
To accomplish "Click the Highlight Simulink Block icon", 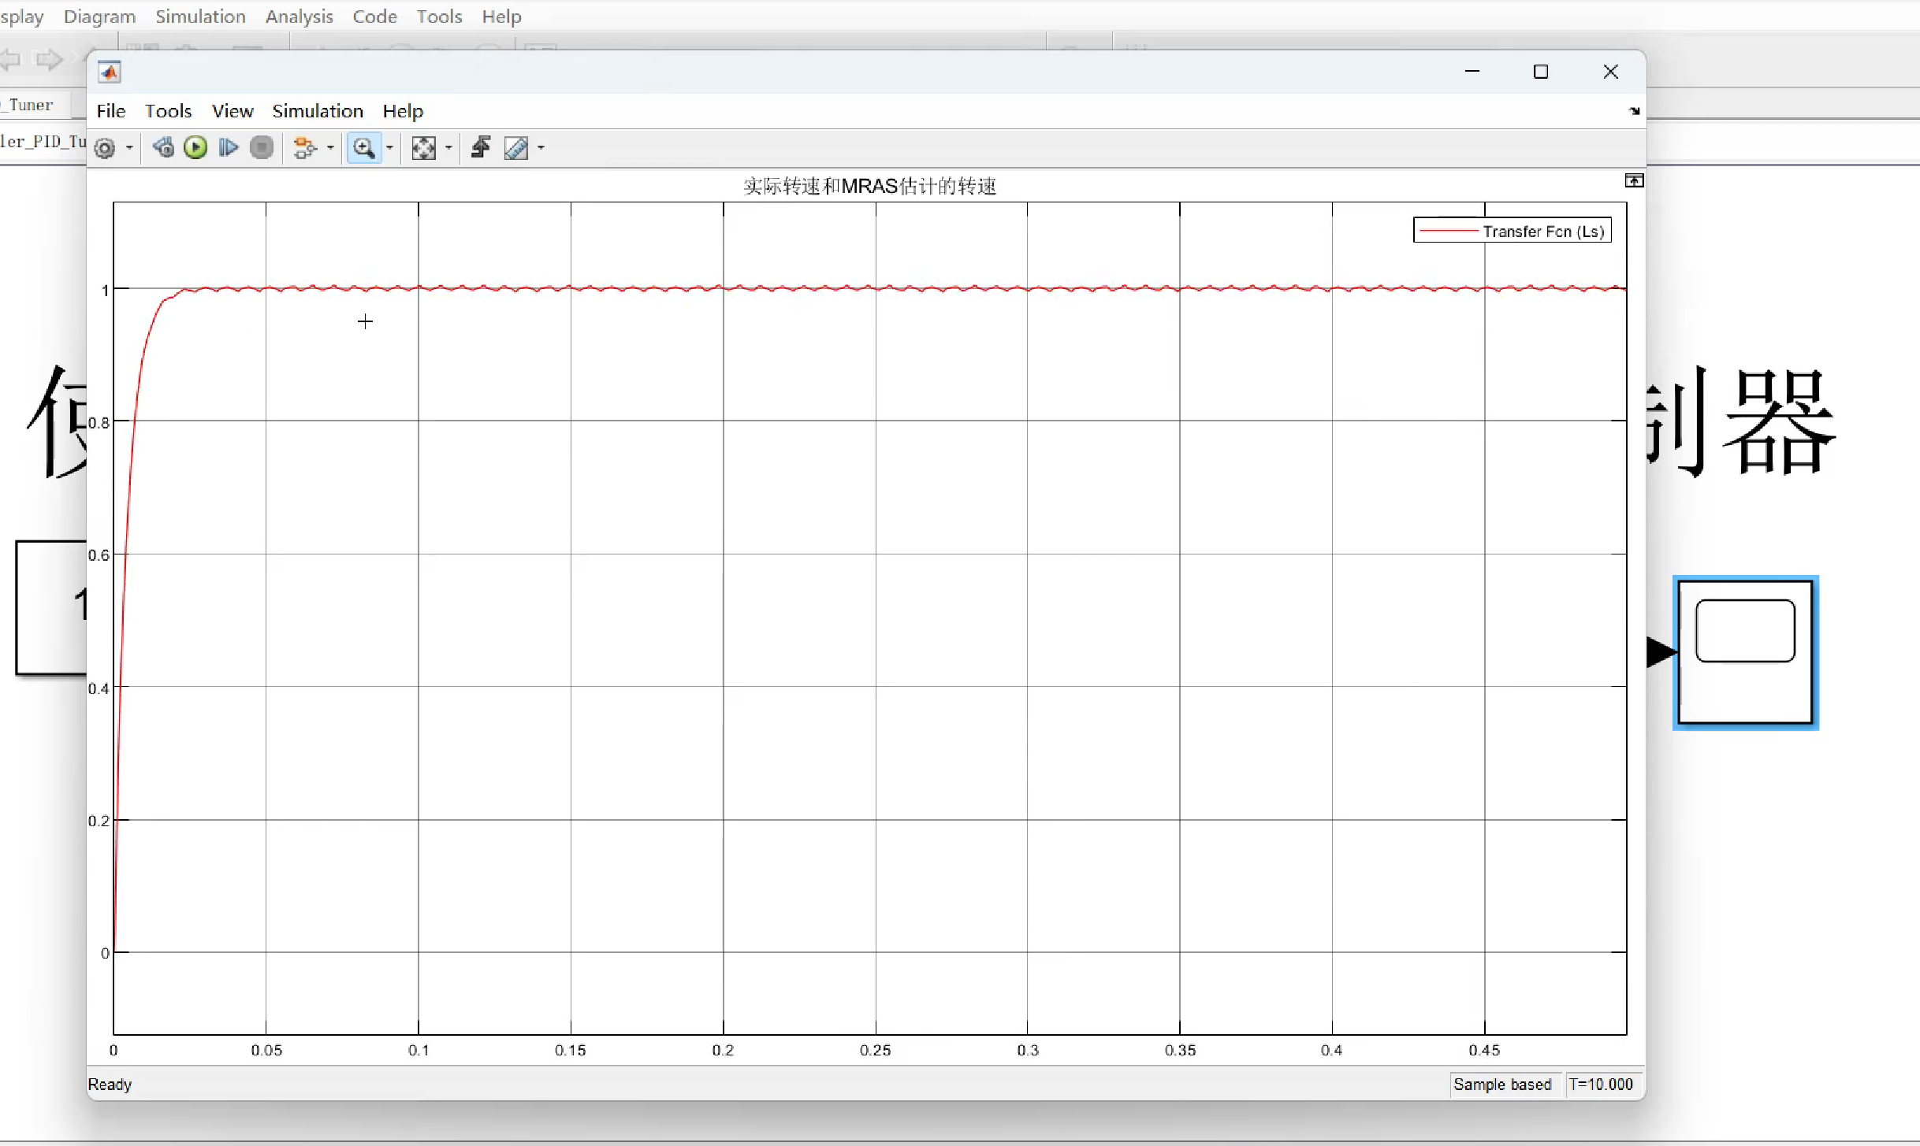I will 304,147.
